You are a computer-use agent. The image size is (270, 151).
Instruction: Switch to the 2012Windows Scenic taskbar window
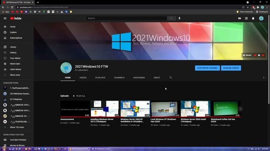102,149
